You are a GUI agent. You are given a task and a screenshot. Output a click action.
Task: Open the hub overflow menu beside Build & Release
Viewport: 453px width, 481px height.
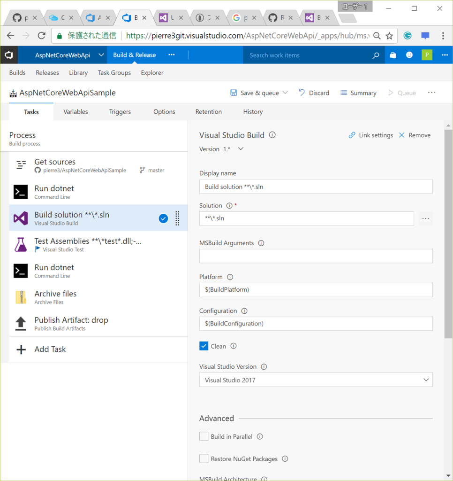[x=172, y=55]
